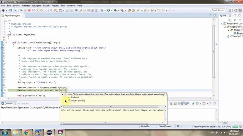Open the File menu

3,6
